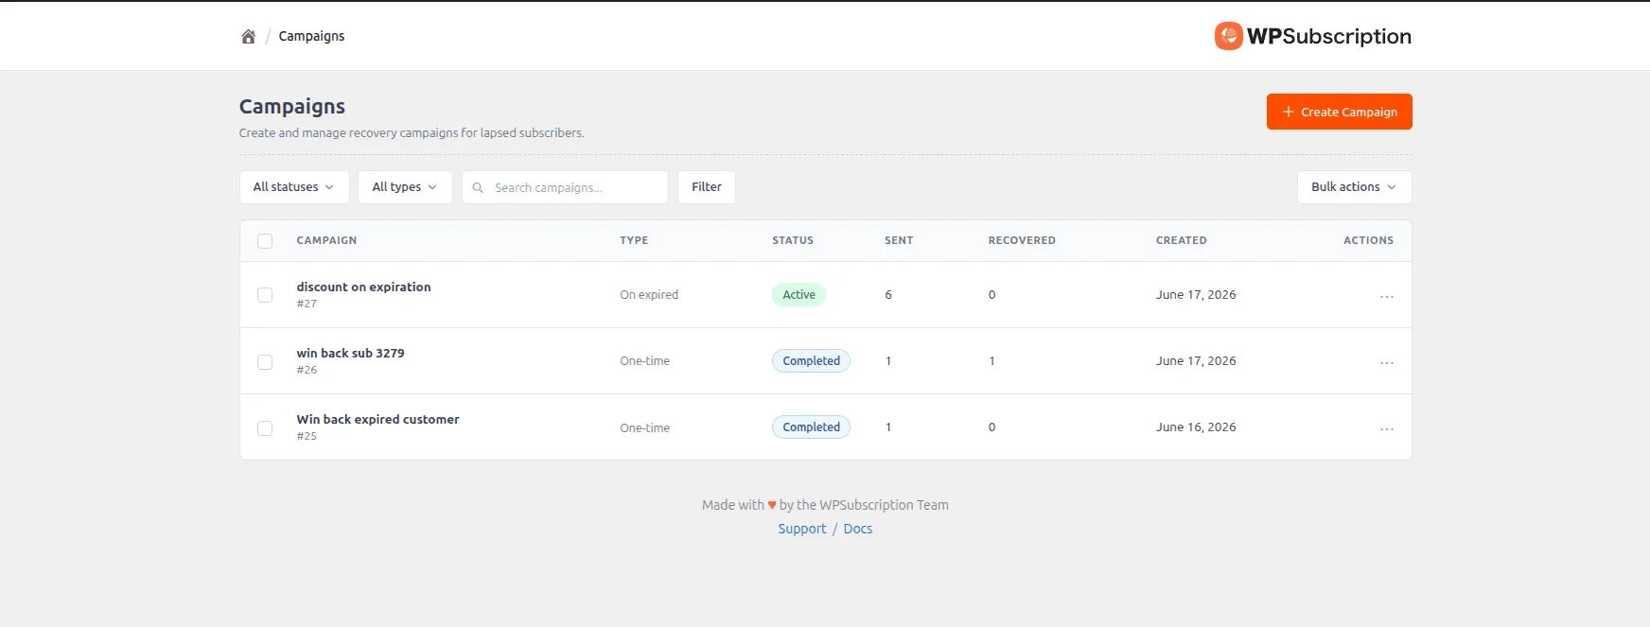Click the CAMPAIGN column header
Screen dimensions: 1650x627
326,240
